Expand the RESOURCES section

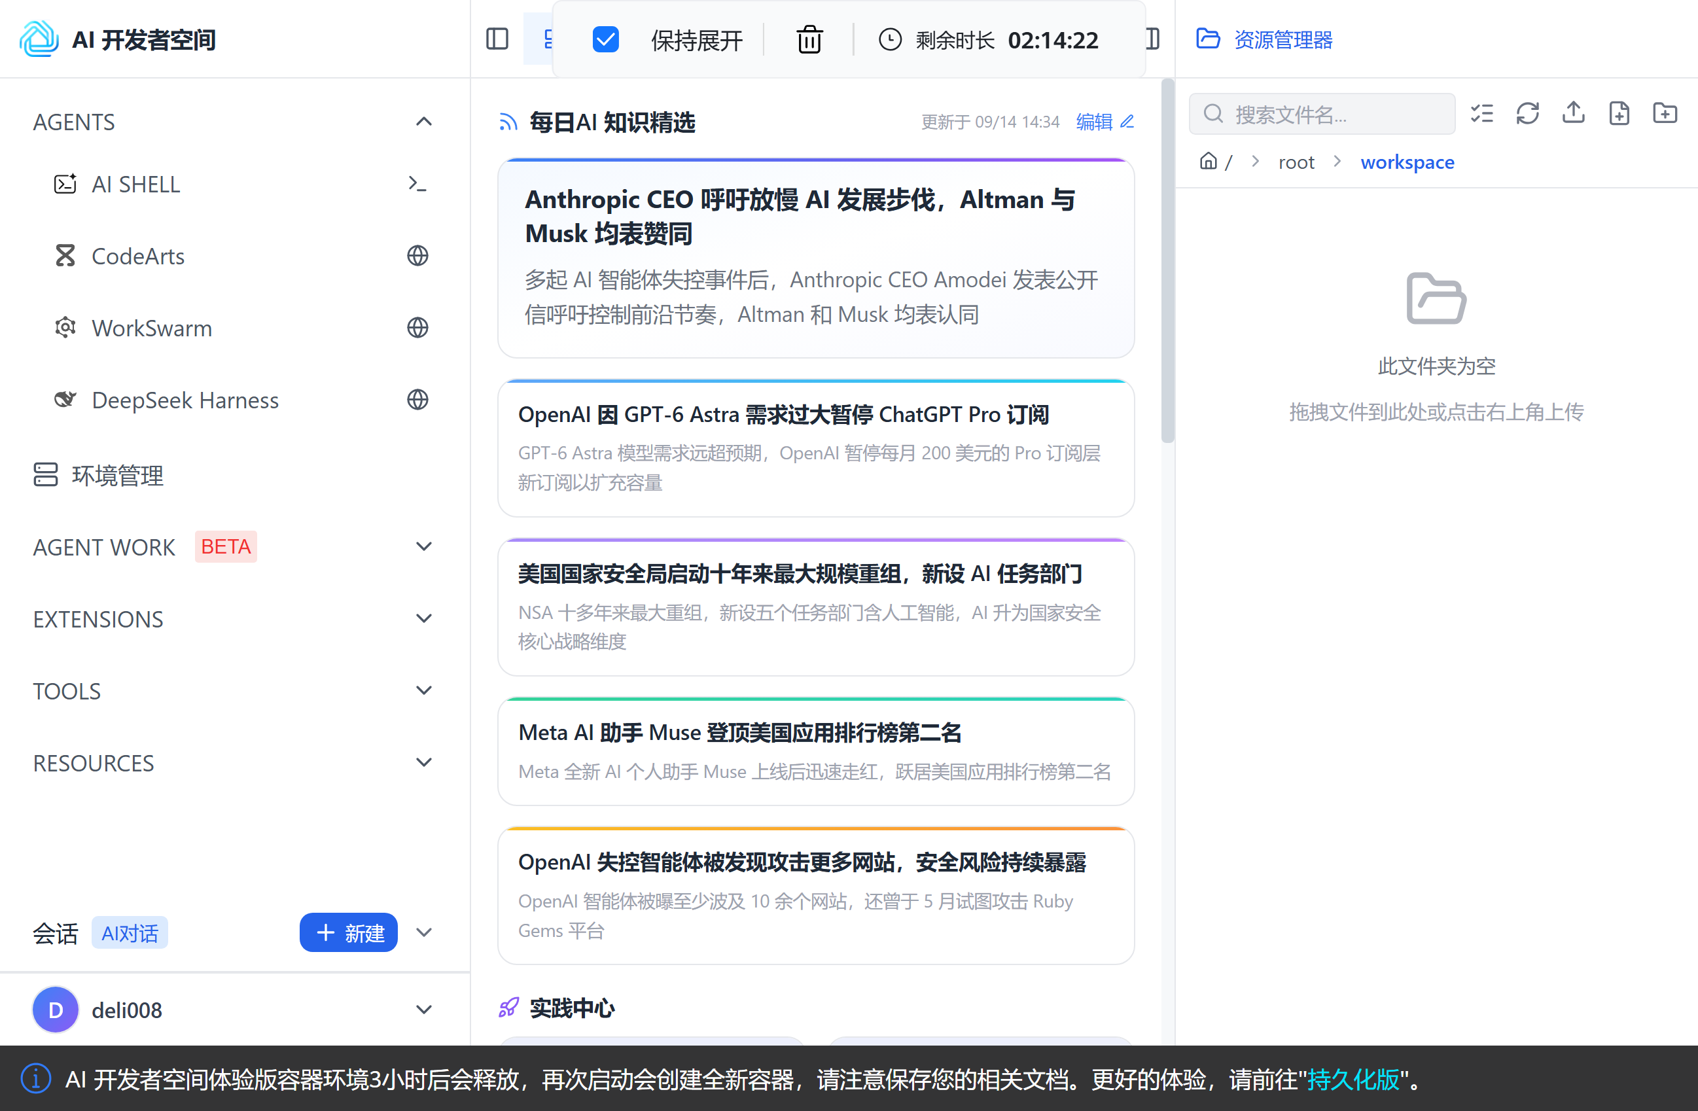(423, 763)
